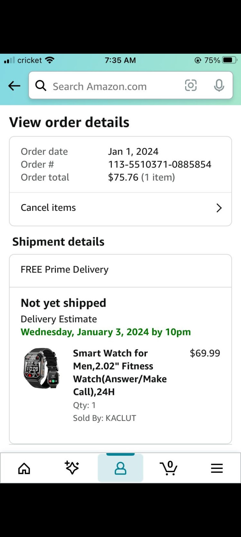Tap the Wi-Fi status icon
Screen dimensions: 241x537
(x=50, y=60)
